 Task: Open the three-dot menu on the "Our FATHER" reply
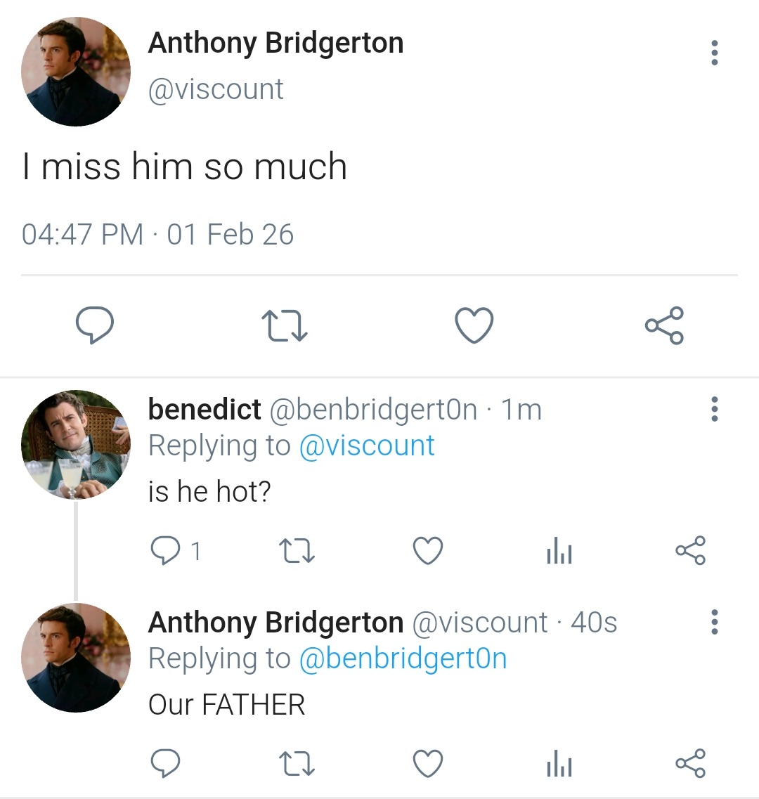(715, 622)
